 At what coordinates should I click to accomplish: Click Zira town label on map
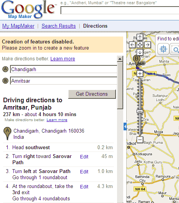point(146,119)
